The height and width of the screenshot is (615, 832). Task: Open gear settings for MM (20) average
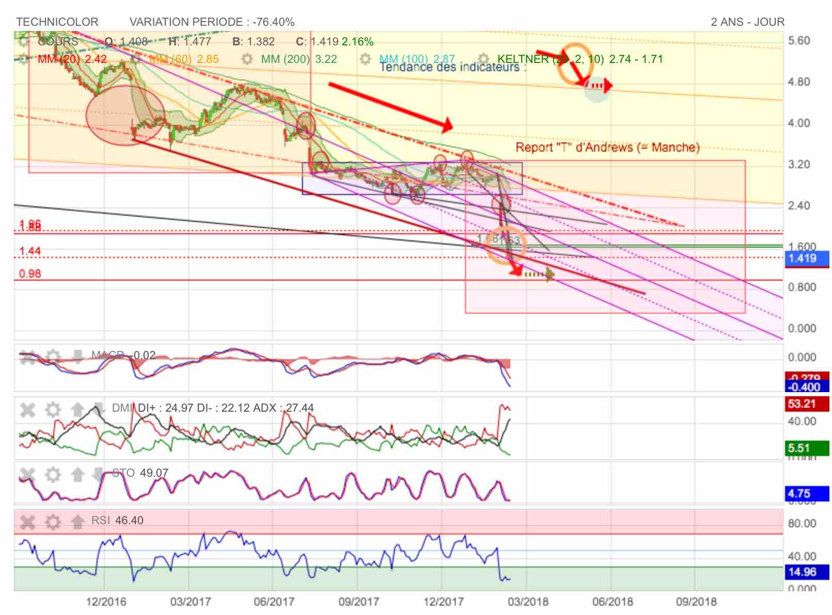pos(24,59)
